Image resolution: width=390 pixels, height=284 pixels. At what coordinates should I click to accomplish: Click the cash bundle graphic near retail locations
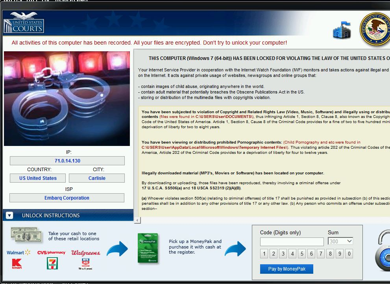[x=26, y=235]
